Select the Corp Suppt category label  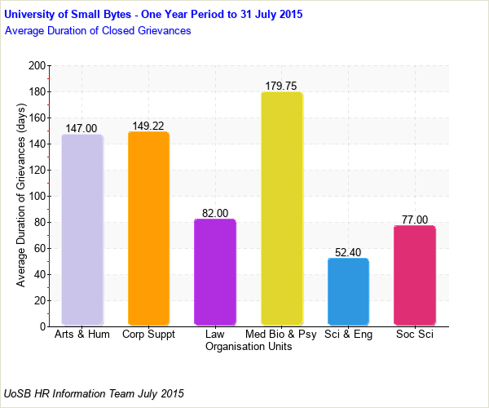coord(148,335)
